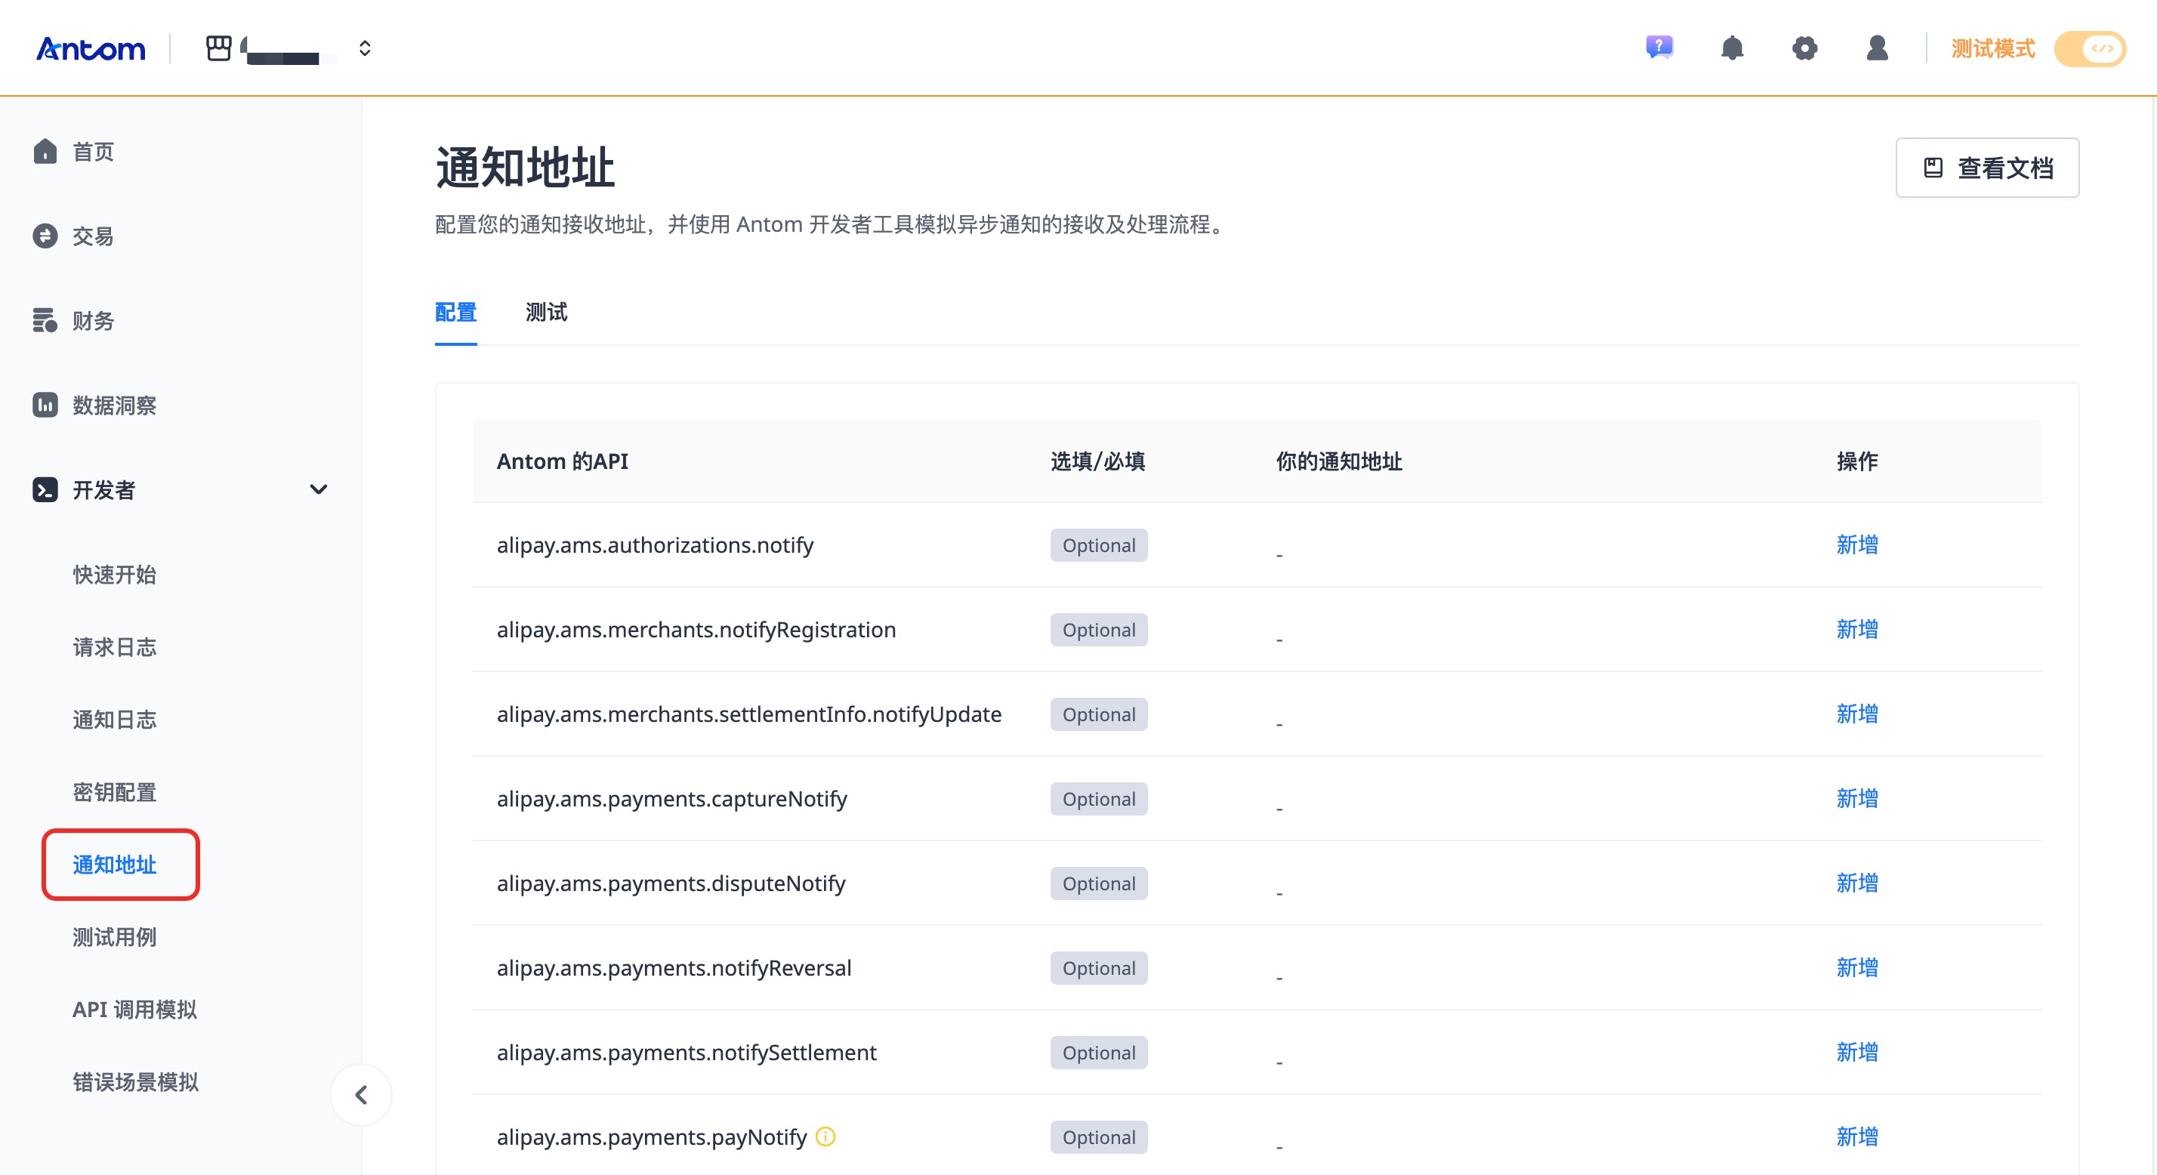Screen dimensions: 2157x1175
Task: Click 新增 for alipay.ams.payments.captureNotify
Action: [x=1856, y=798]
